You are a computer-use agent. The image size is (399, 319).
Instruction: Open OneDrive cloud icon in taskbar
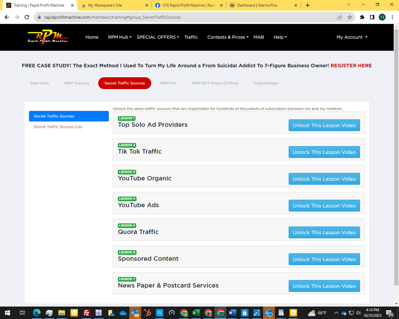click(x=123, y=313)
